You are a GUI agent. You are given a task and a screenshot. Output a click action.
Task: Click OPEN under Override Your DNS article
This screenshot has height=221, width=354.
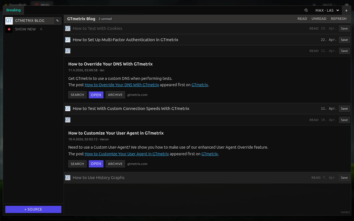[96, 95]
